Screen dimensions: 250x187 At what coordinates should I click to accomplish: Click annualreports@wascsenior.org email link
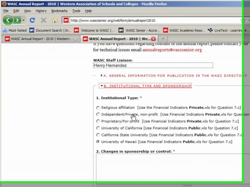[x=172, y=50]
